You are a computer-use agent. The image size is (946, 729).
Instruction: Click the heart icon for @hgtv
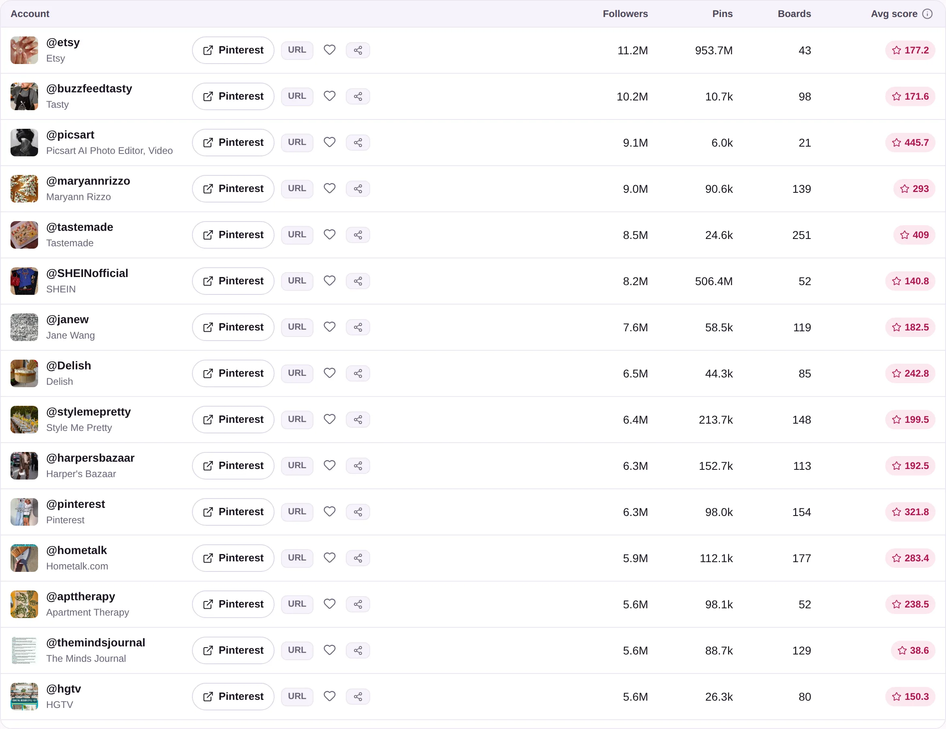coord(330,696)
